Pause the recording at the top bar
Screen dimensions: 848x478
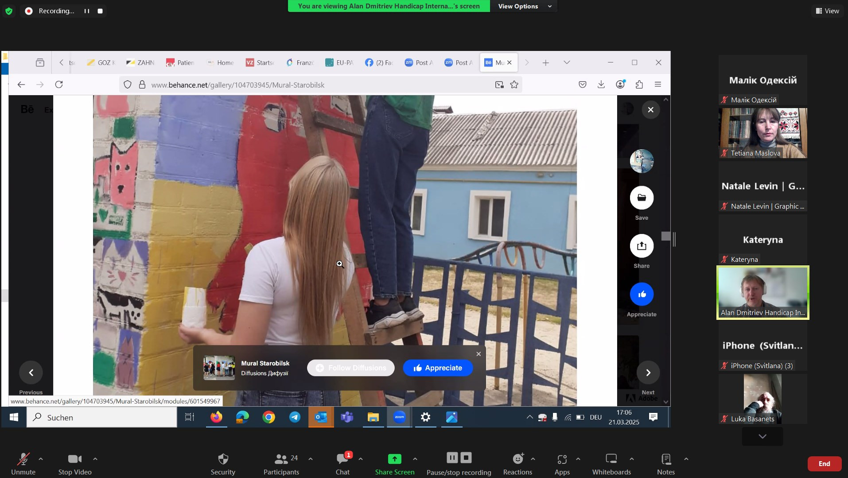click(87, 11)
